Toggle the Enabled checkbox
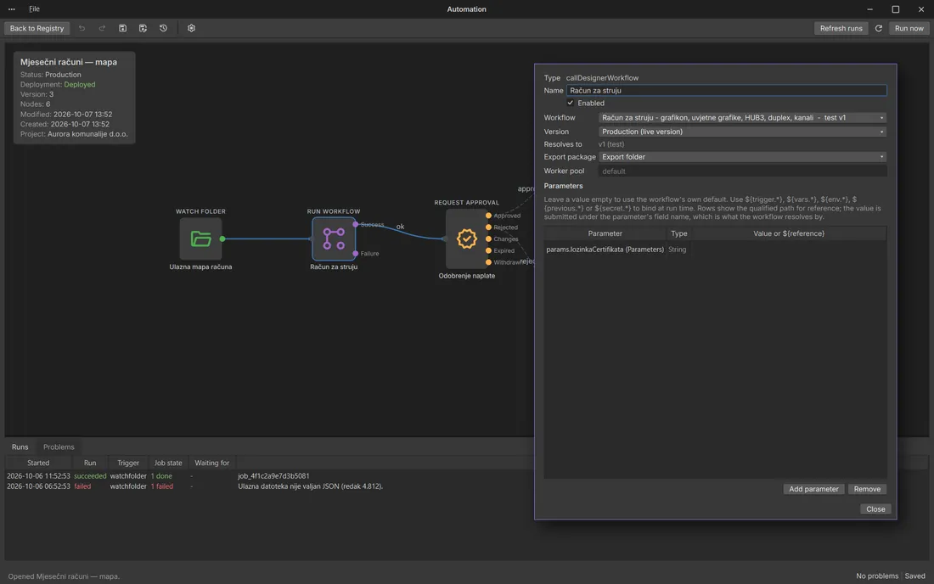Viewport: 934px width, 584px height. pyautogui.click(x=570, y=103)
